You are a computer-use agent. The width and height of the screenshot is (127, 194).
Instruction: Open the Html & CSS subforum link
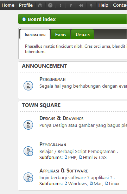click(x=95, y=158)
